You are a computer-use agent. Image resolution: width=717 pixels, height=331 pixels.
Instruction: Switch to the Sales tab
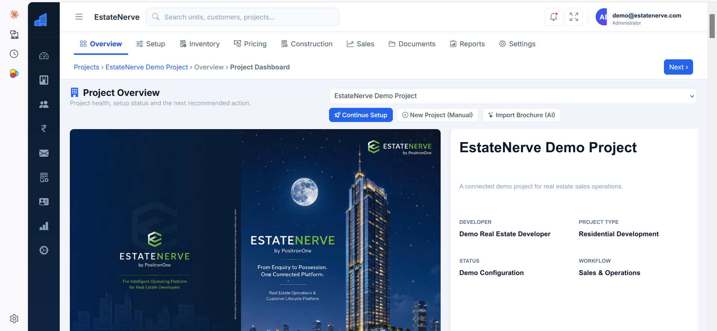point(360,44)
